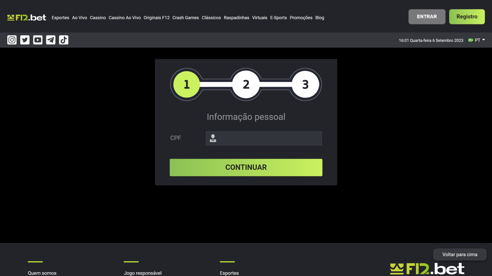Click the footer F12.bet logo
The image size is (492, 276).
point(427,269)
